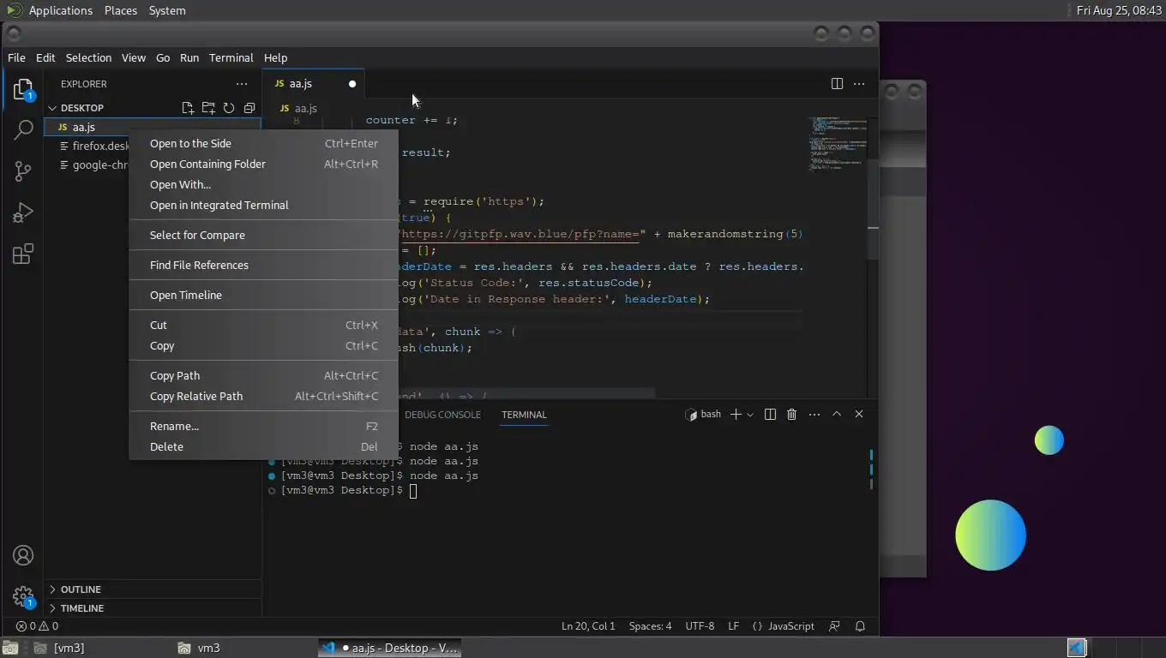Open the View menu

tap(133, 57)
